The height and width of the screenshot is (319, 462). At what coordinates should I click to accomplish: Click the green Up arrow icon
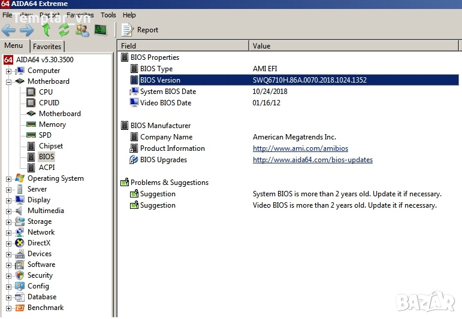click(46, 30)
